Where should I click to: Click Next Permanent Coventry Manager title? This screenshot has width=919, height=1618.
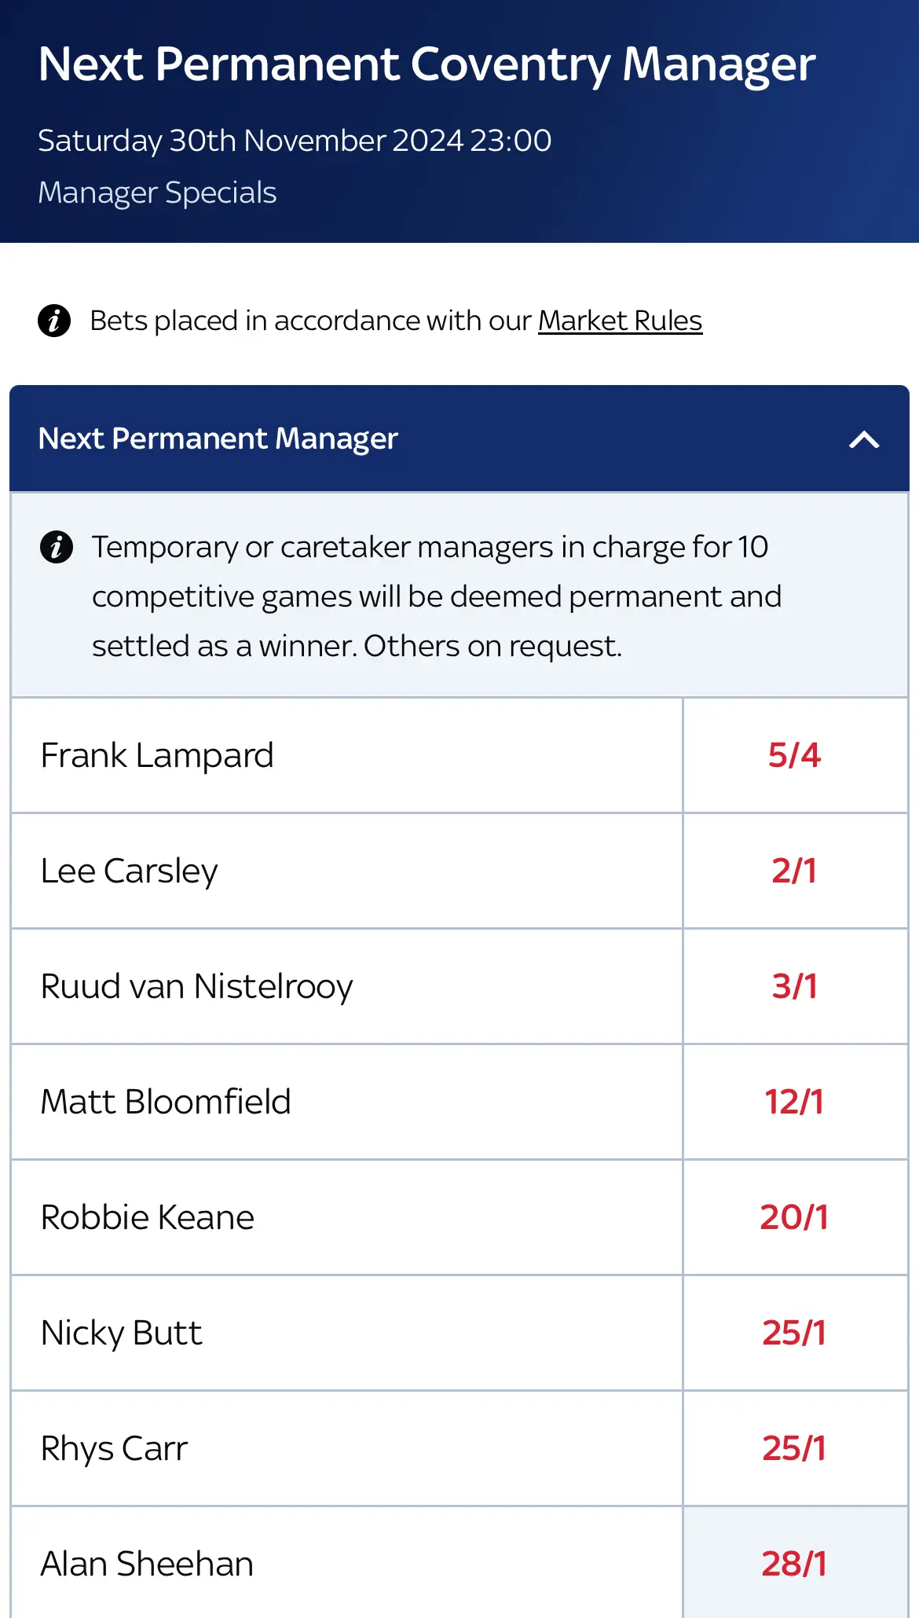[x=427, y=64]
